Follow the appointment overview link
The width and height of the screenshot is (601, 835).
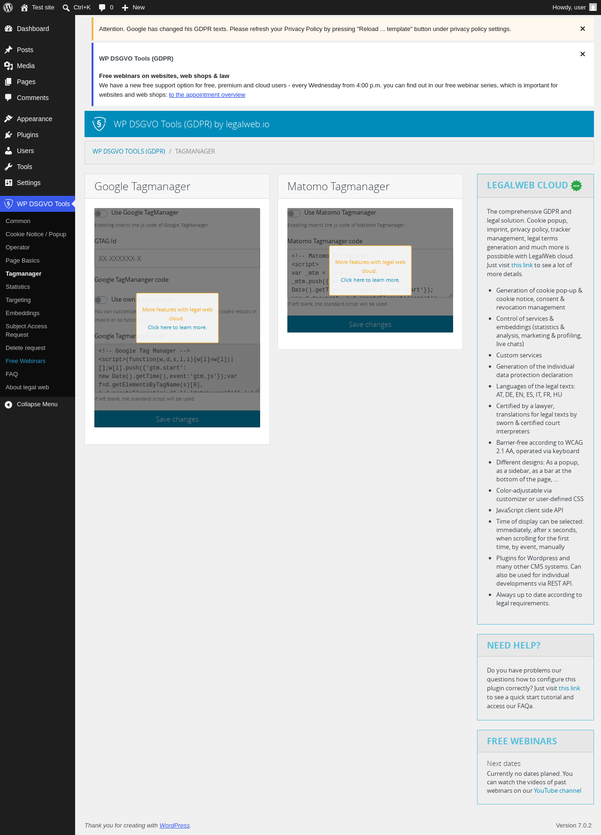207,95
